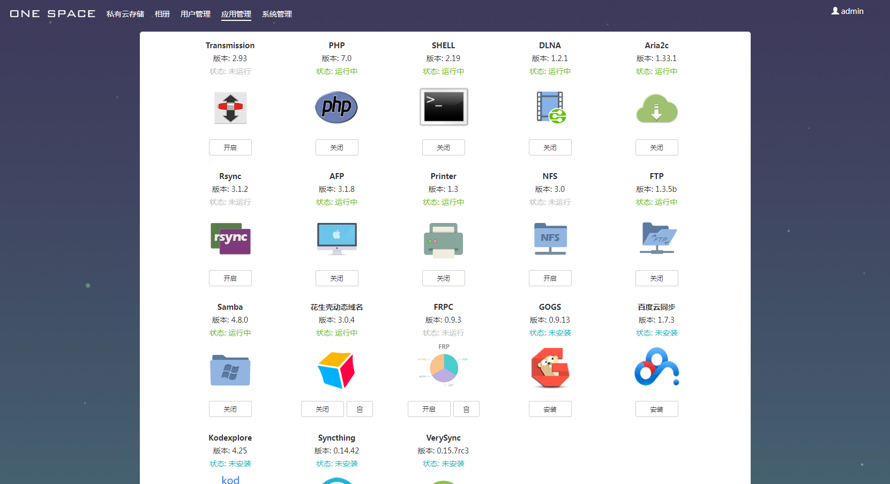
Task: Click the Kodexplore title text
Action: tap(230, 438)
